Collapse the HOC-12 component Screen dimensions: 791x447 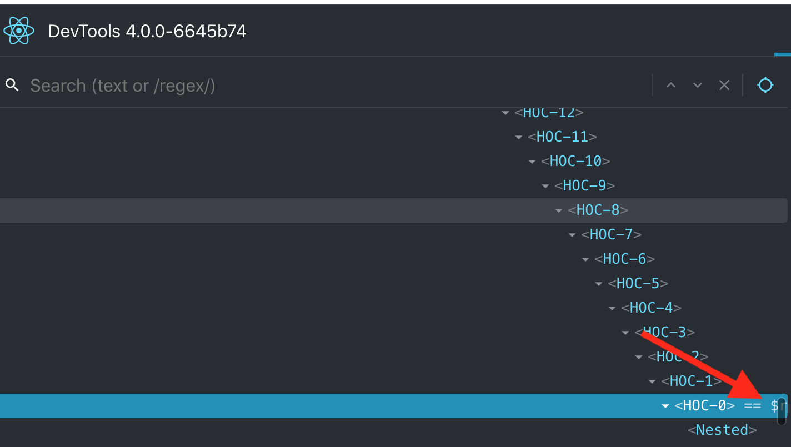505,112
